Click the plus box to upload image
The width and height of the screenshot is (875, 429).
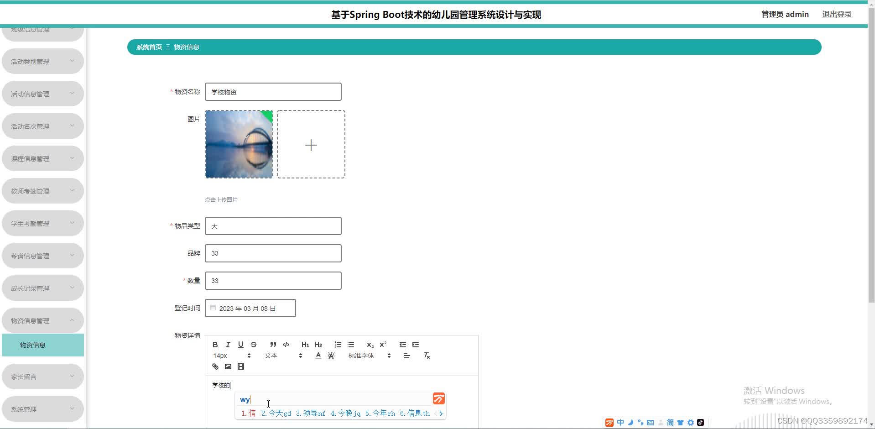click(311, 144)
